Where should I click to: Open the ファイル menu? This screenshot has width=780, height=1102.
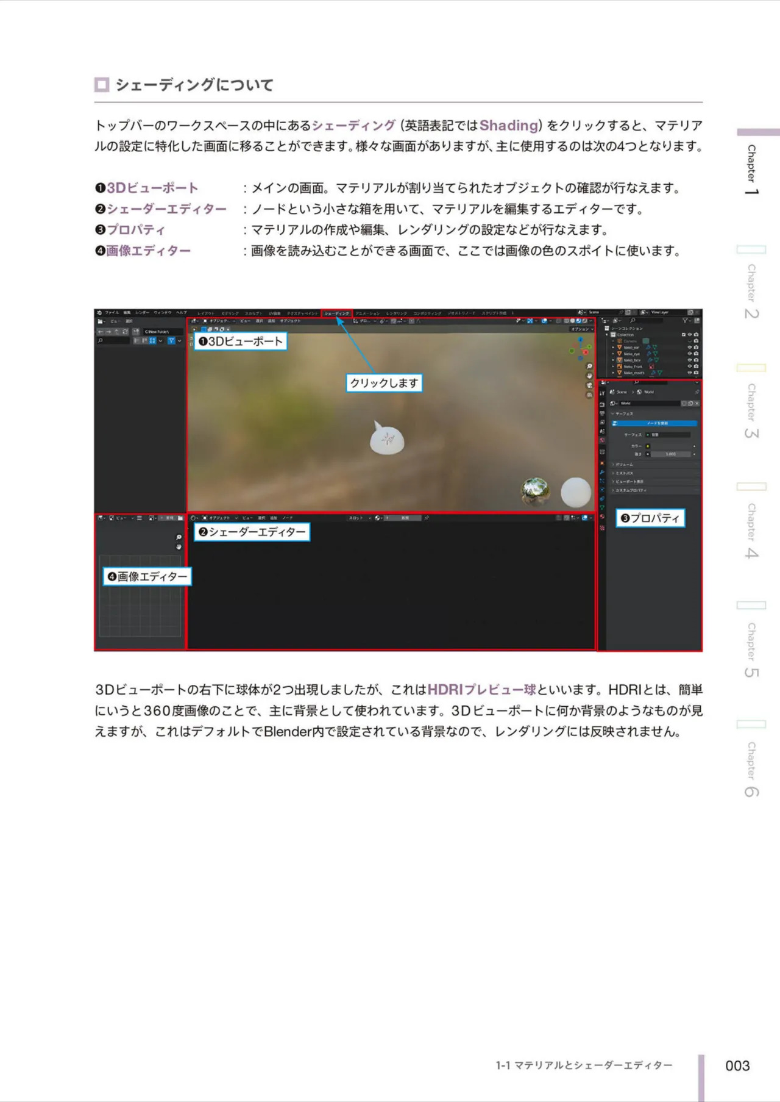[112, 313]
